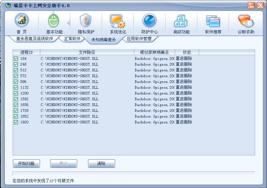Sort by 疑似家族病毒名 column header
Viewport: 267px width, 188px height.
pyautogui.click(x=154, y=52)
